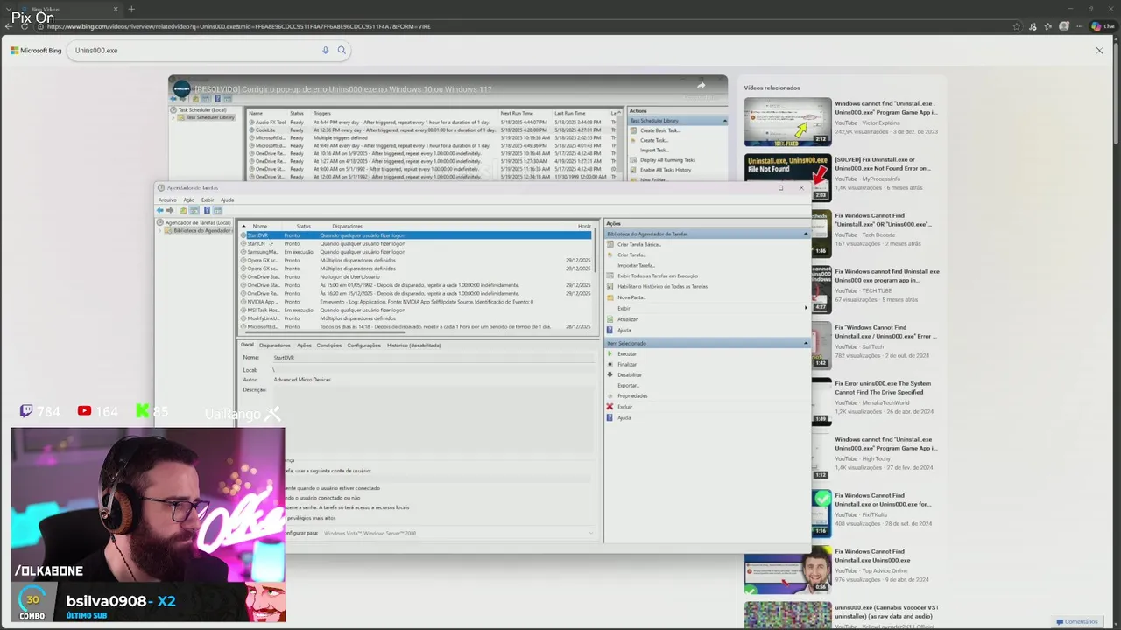Viewport: 1121px width, 630px height.
Task: Open the Arquivo menu
Action: point(167,199)
